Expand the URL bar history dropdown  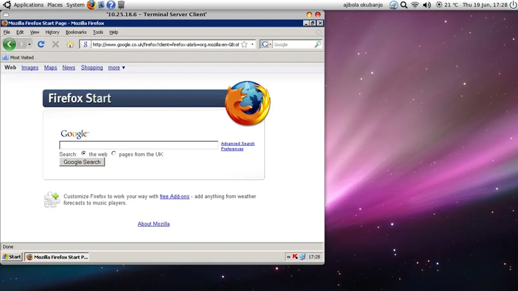(253, 44)
